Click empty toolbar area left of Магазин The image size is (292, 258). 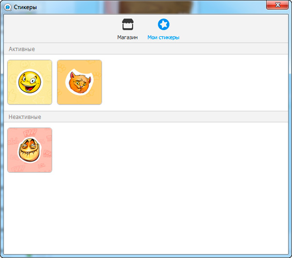[x=58, y=29]
